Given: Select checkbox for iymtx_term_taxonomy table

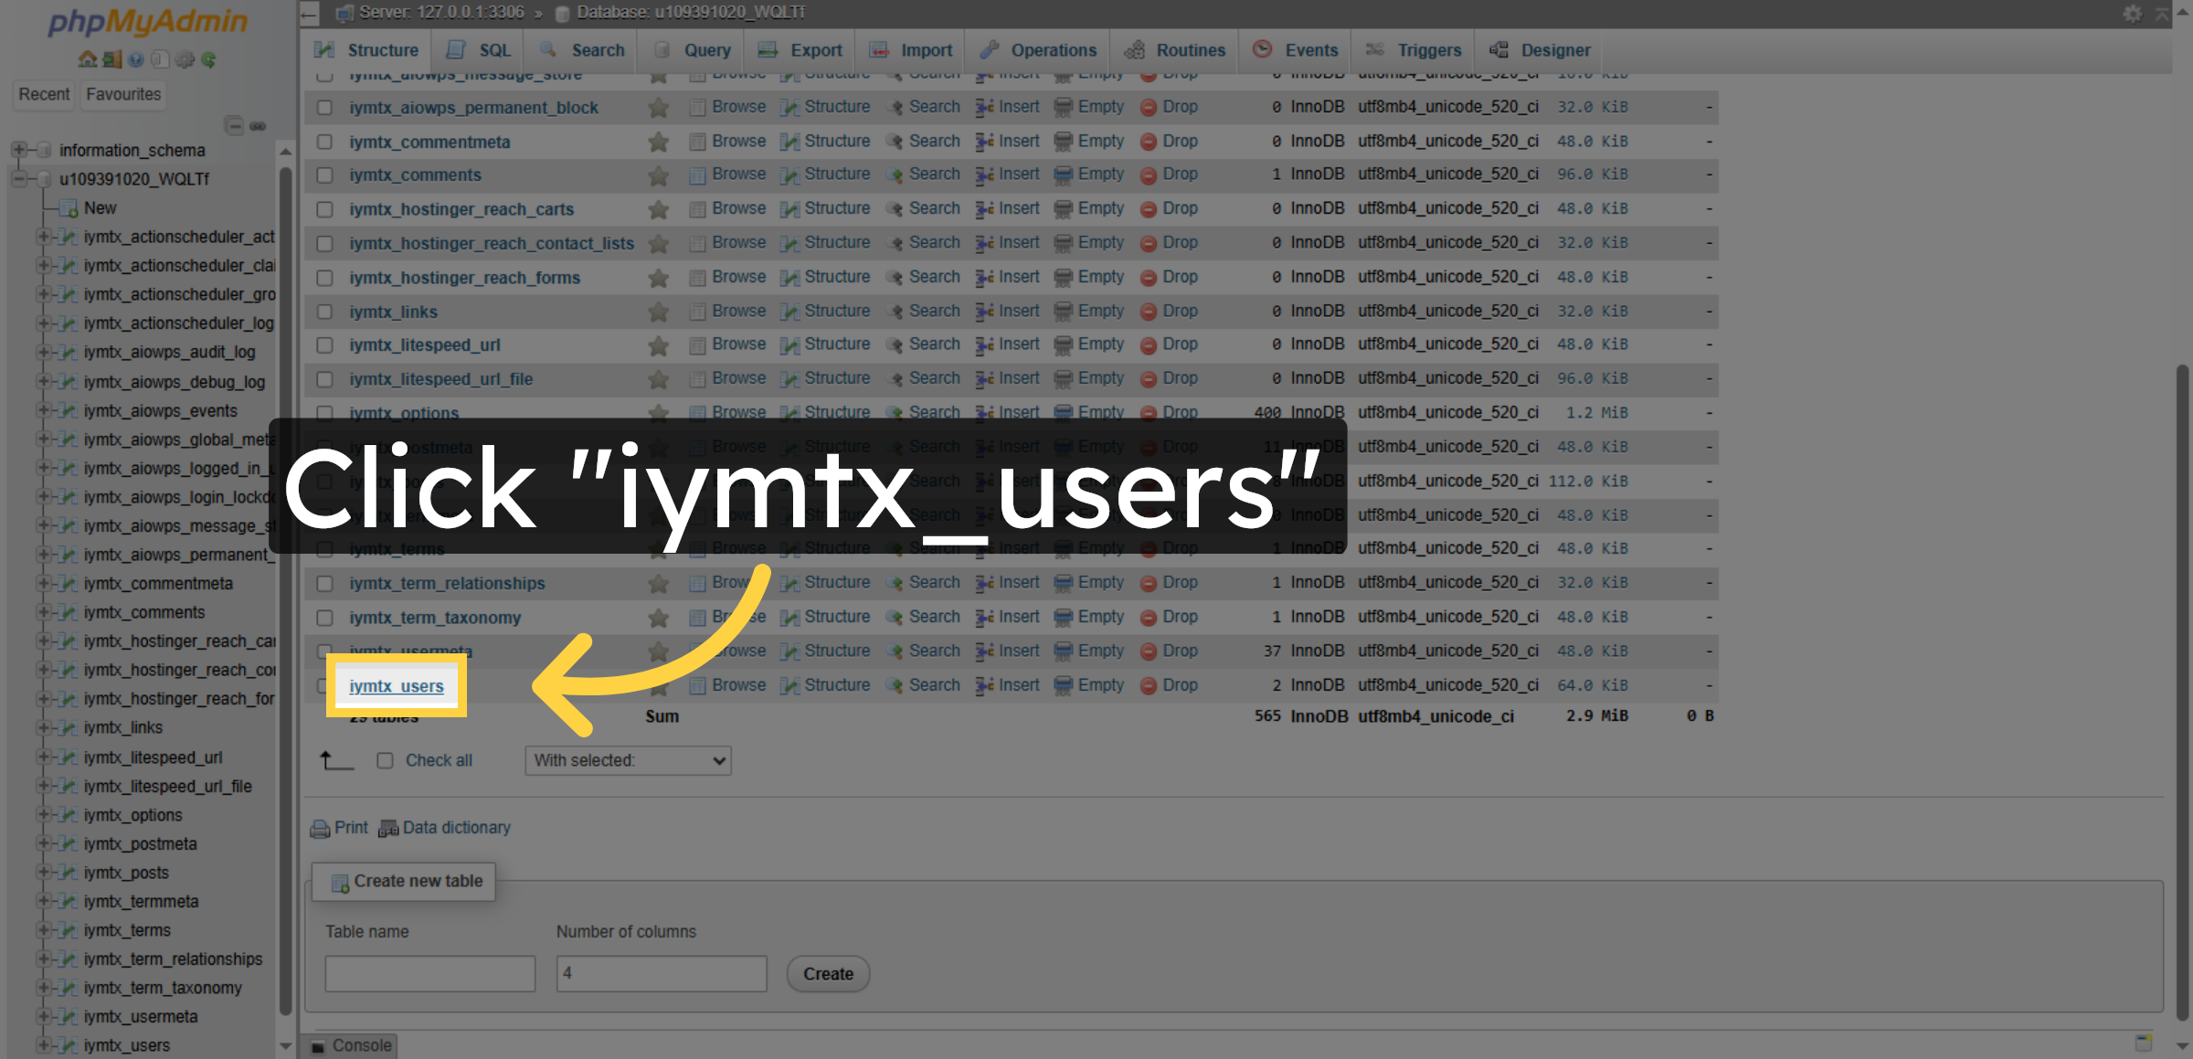Looking at the screenshot, I should coord(324,618).
